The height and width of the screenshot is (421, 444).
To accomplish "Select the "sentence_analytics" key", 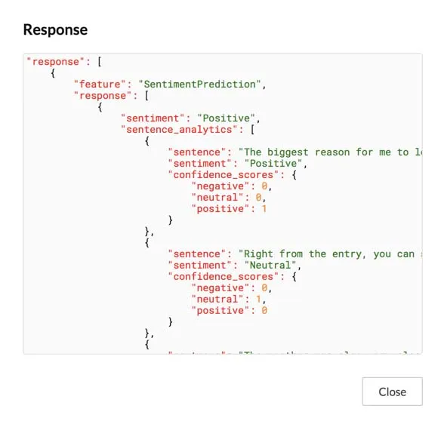I will pyautogui.click(x=179, y=130).
